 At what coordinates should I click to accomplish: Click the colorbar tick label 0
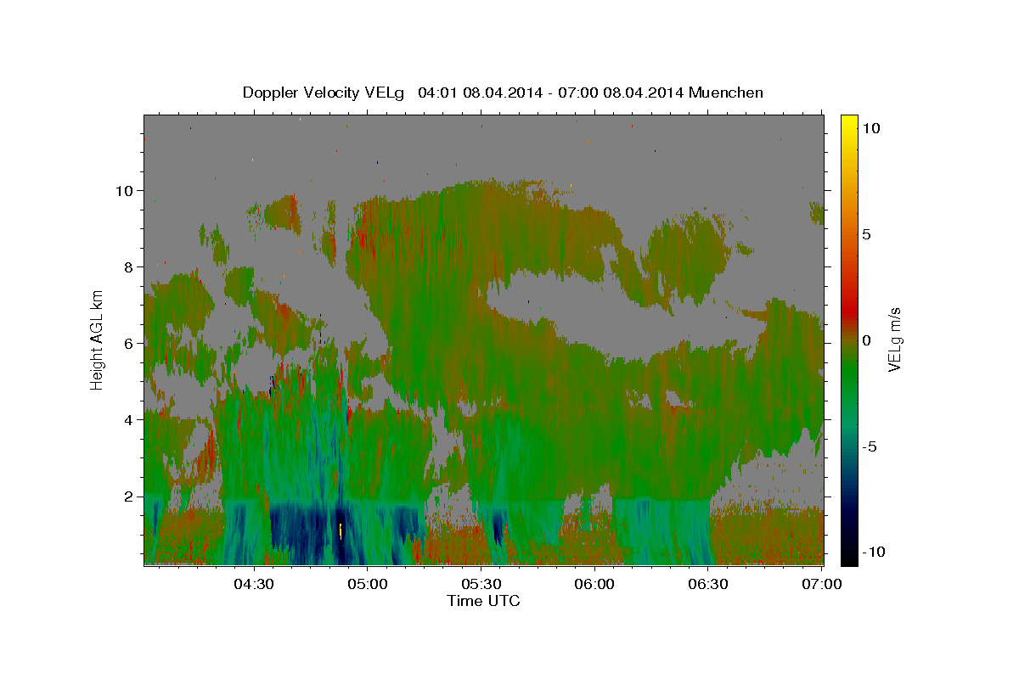[x=866, y=340]
